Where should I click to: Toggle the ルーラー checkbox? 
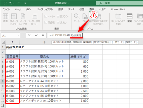coord(46,17)
